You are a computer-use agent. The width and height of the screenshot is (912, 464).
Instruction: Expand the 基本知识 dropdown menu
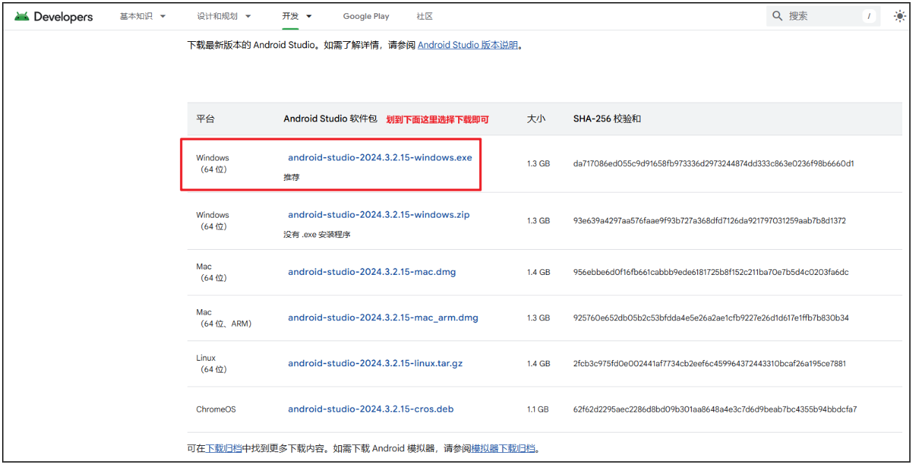point(142,16)
